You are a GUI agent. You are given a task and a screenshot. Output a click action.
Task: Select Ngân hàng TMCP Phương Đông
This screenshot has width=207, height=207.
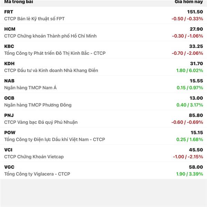coord(38,105)
